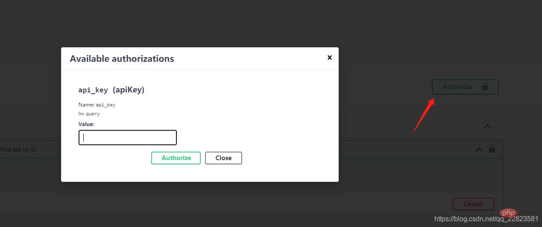Open Authorize button on the page header
Image resolution: width=542 pixels, height=227 pixels.
click(x=465, y=87)
